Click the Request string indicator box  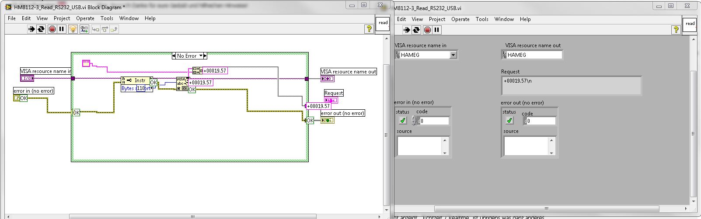coord(571,86)
